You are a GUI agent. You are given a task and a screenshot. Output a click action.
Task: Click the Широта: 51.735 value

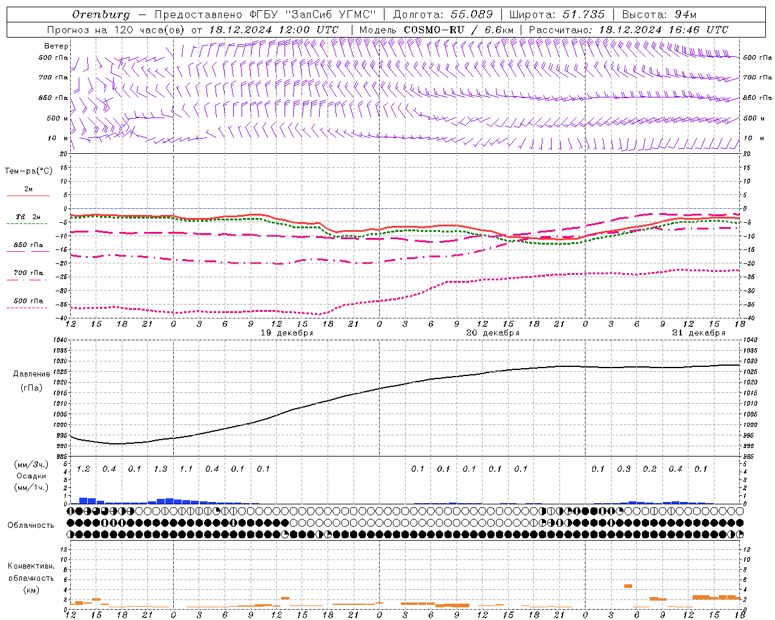click(x=557, y=15)
